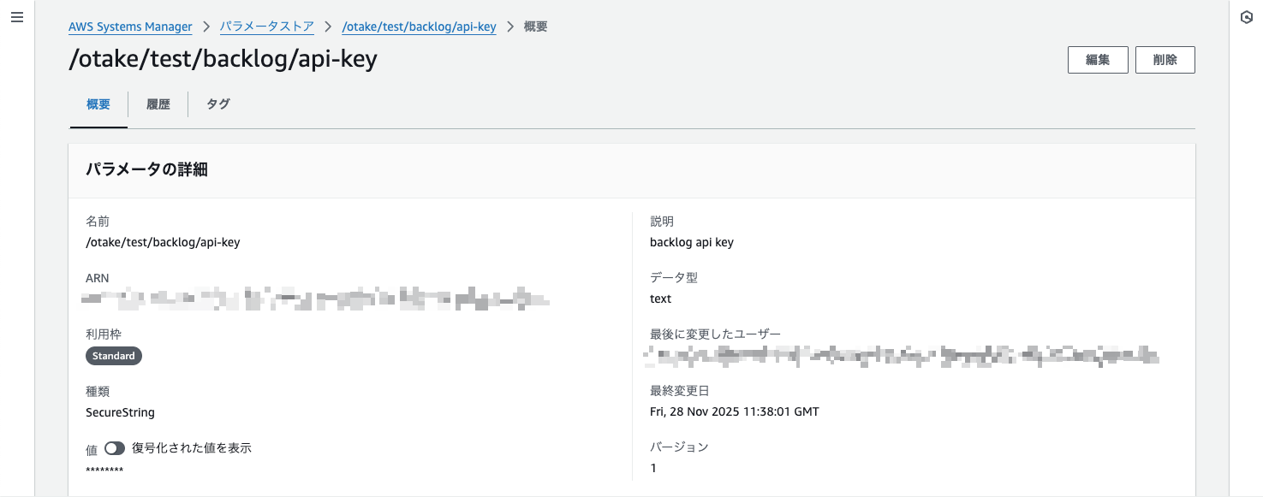Click the blurred ARN value
This screenshot has height=497, width=1263.
317,299
